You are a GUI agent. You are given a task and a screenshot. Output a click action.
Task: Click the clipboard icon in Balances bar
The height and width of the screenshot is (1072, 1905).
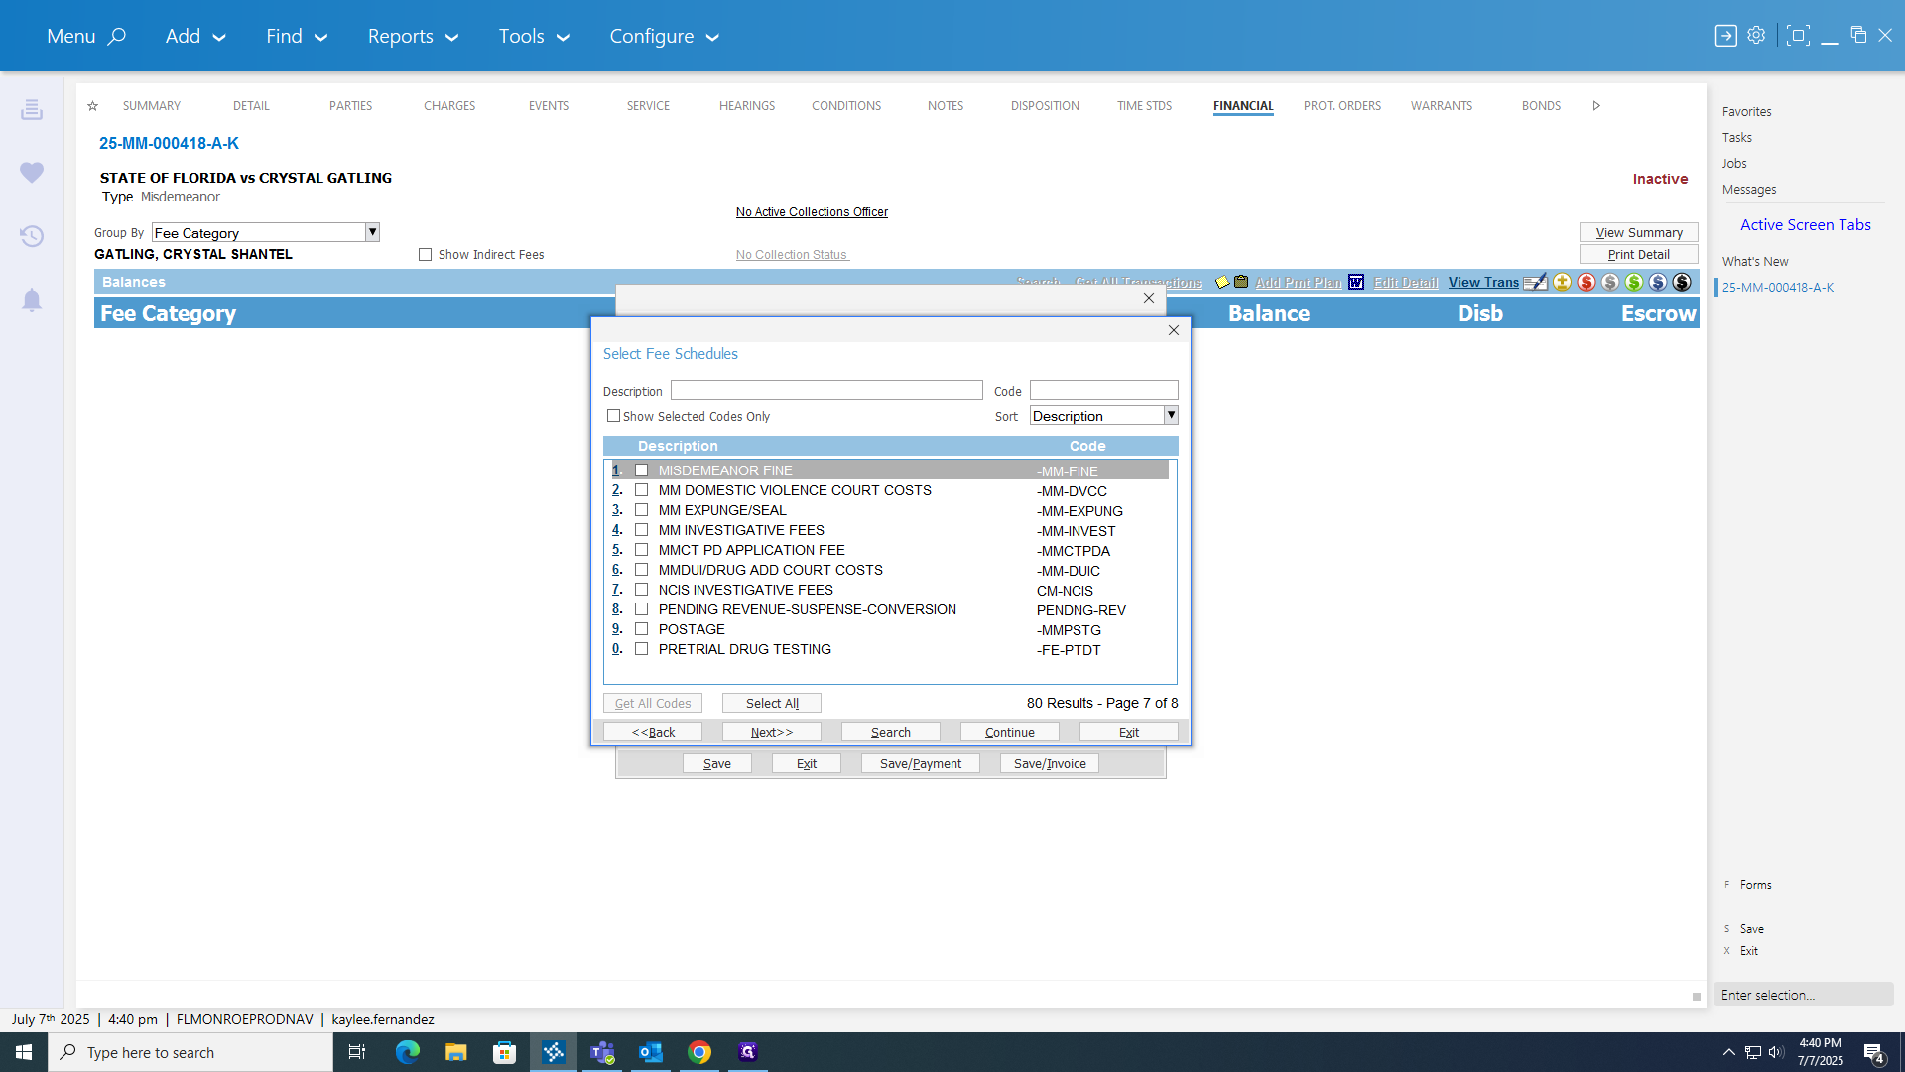pyautogui.click(x=1241, y=283)
